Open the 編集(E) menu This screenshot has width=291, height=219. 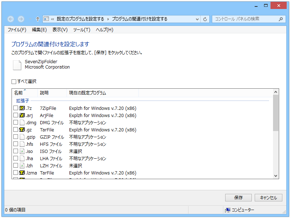pyautogui.click(x=39, y=30)
